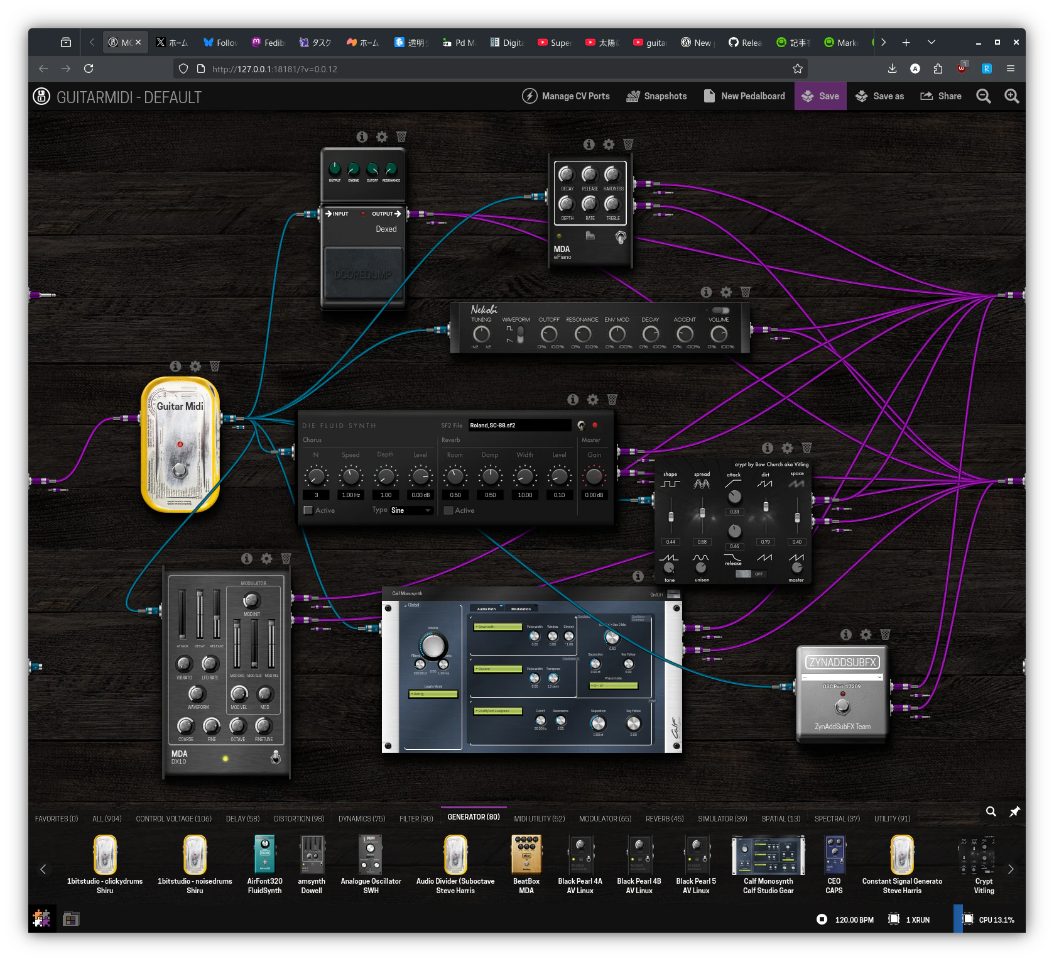
Task: Open info for the crypt plugin
Action: tap(767, 448)
